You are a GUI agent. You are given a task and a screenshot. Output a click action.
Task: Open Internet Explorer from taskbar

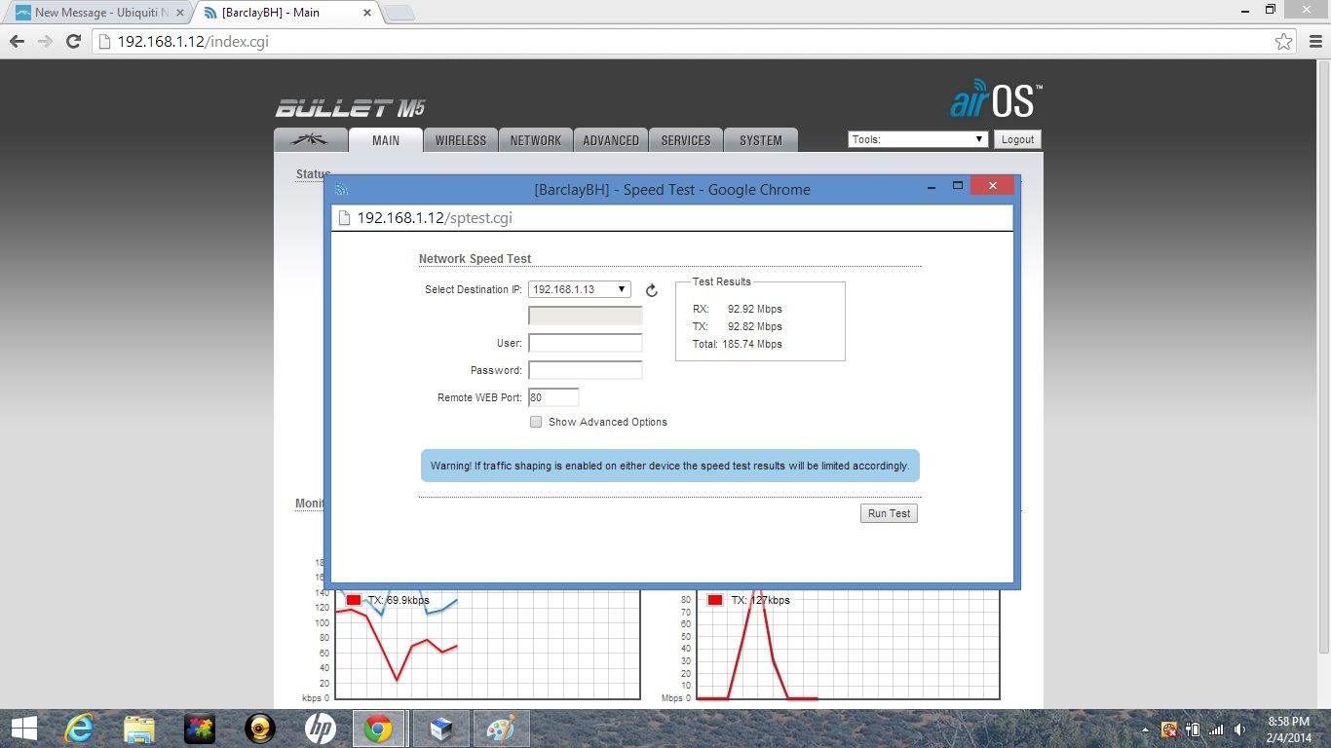(x=78, y=728)
